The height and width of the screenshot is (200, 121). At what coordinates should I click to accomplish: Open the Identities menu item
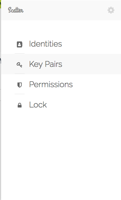click(x=61, y=44)
